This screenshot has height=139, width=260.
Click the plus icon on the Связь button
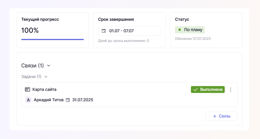(215, 116)
